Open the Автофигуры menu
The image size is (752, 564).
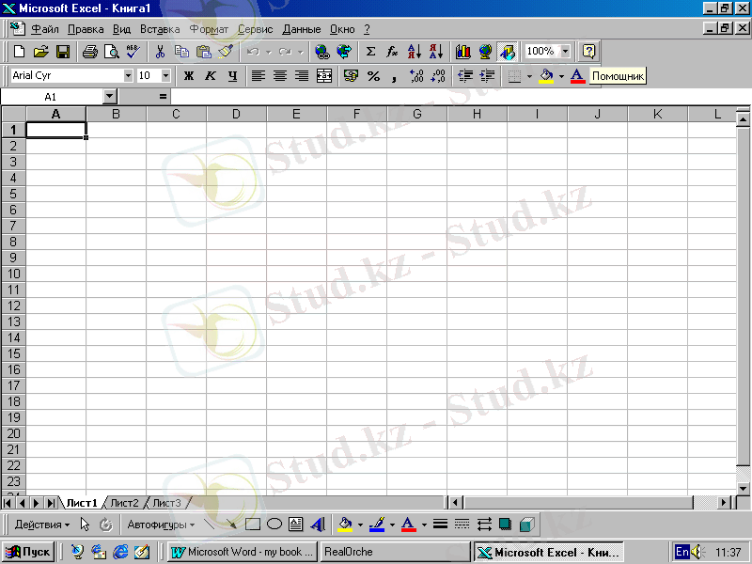[x=161, y=525]
